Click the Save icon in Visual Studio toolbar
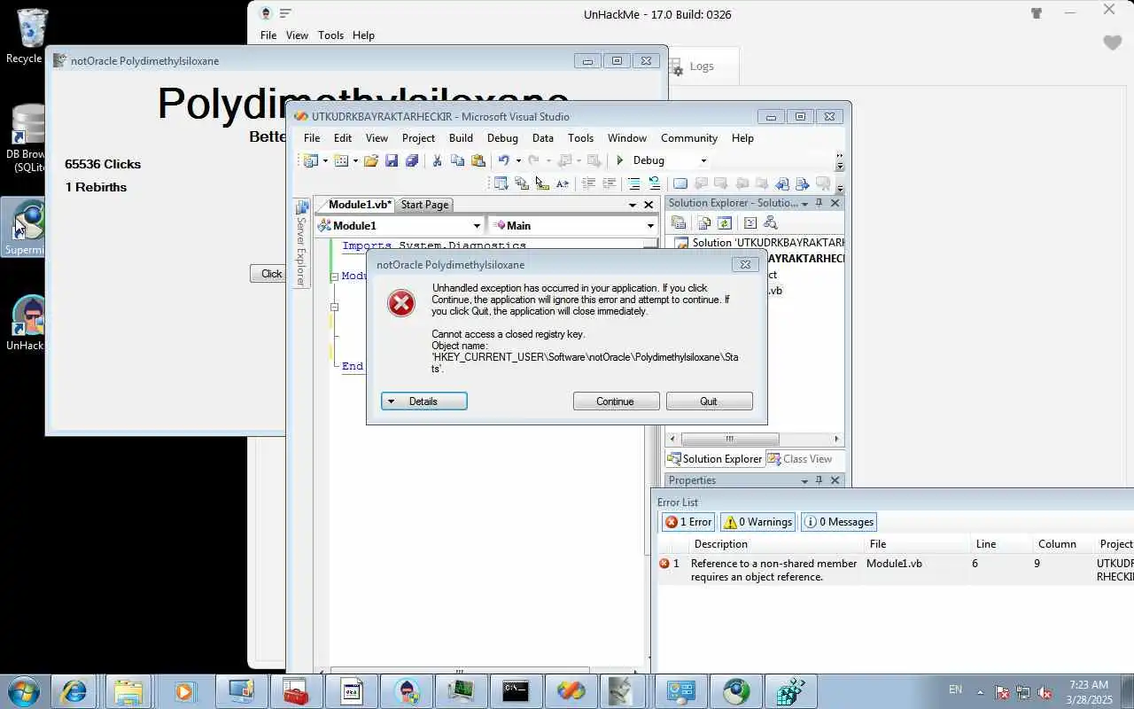The image size is (1134, 709). tap(392, 160)
